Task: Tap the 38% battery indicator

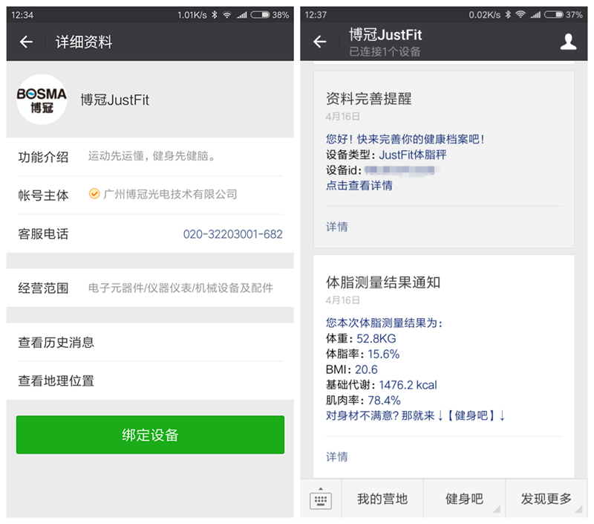Action: coord(270,15)
